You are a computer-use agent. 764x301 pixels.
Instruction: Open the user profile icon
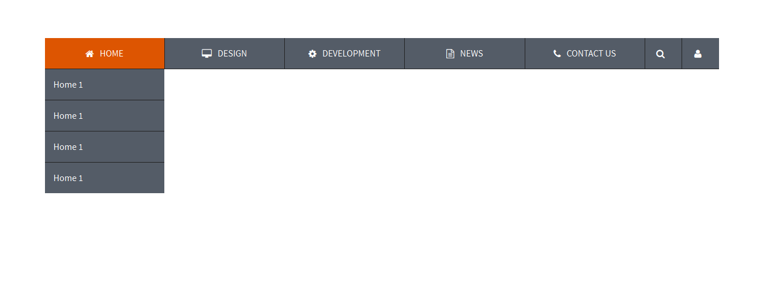[x=698, y=54]
